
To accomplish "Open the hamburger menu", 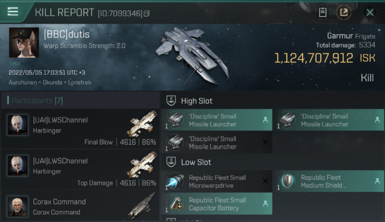I will point(13,12).
